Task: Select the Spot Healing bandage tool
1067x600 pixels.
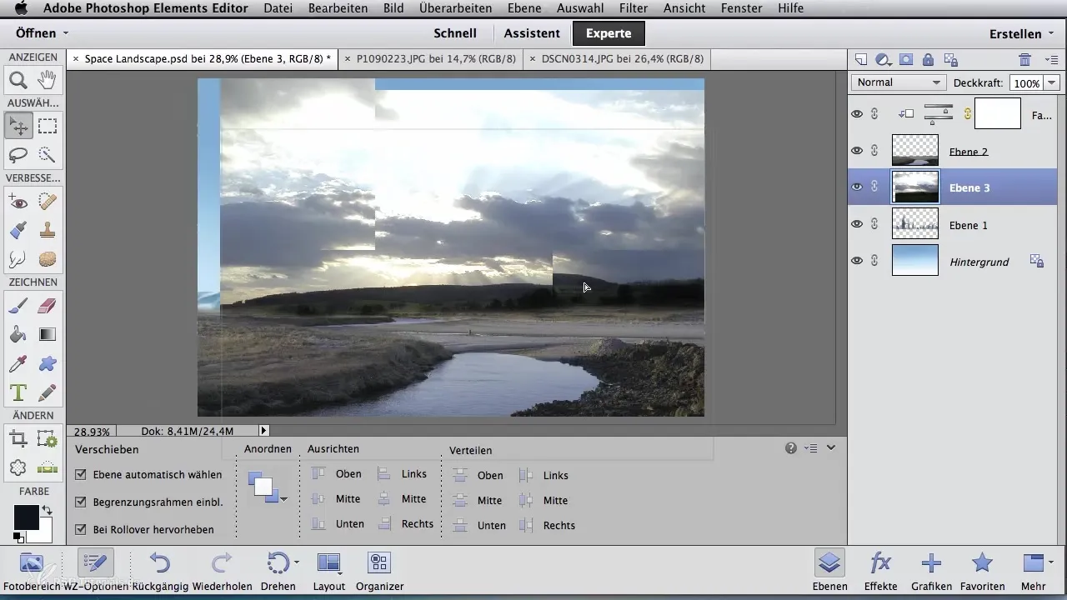Action: [x=48, y=202]
